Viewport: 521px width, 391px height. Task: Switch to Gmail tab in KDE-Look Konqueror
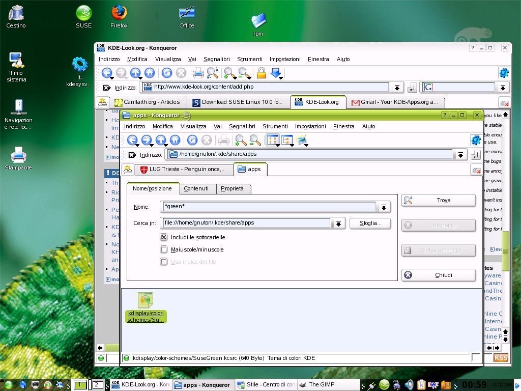point(395,102)
